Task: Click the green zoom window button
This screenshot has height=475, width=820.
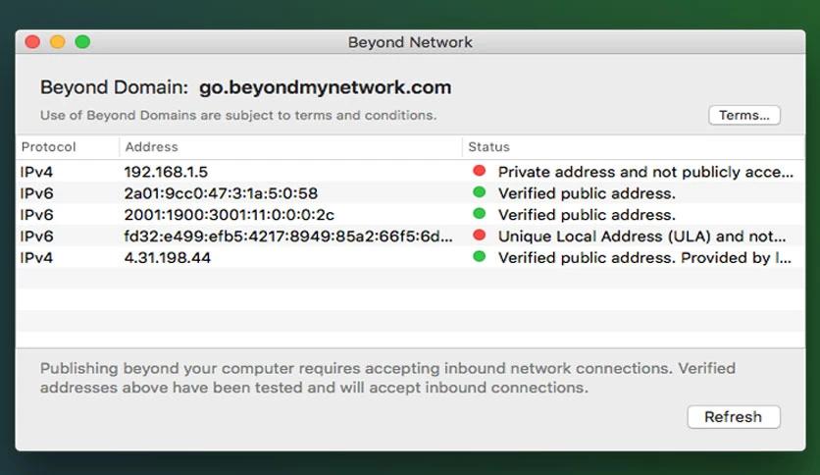Action: (x=82, y=42)
